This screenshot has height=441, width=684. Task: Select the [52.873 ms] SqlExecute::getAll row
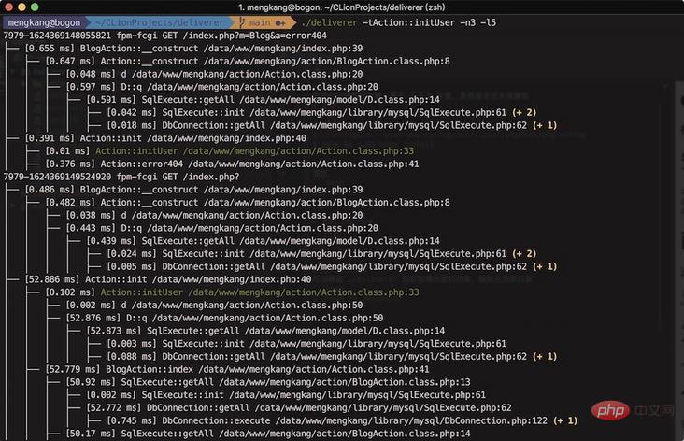point(265,331)
